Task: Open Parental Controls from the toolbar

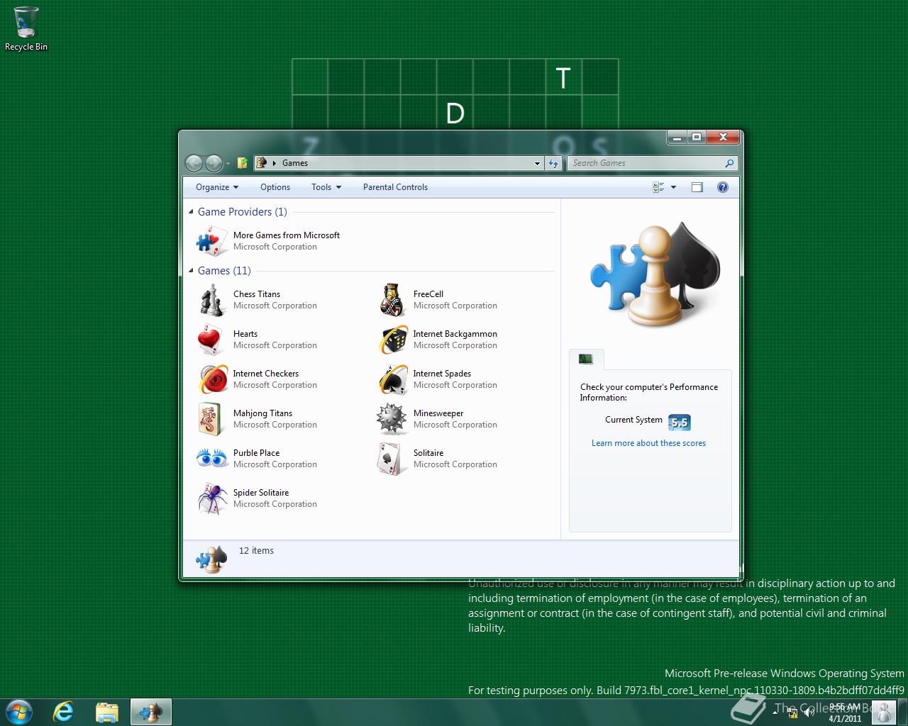Action: click(x=395, y=187)
